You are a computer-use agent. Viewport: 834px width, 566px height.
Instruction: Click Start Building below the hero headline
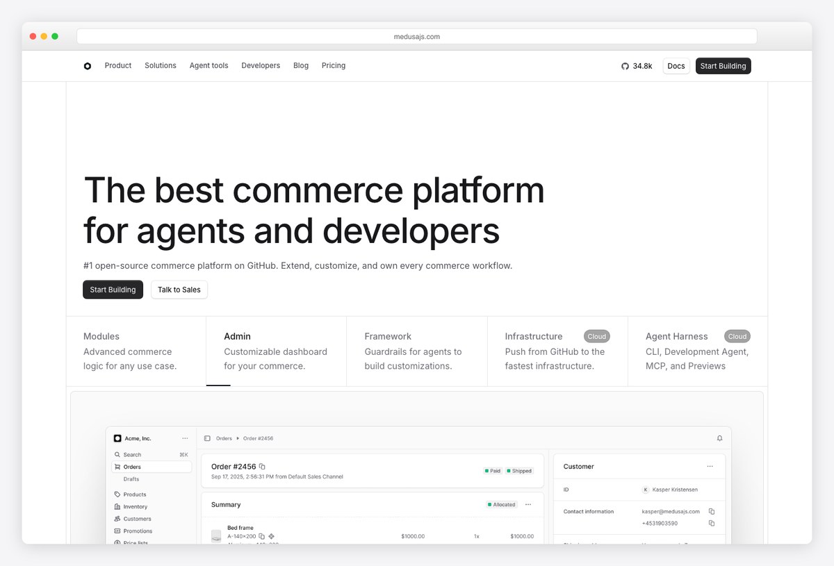(113, 290)
